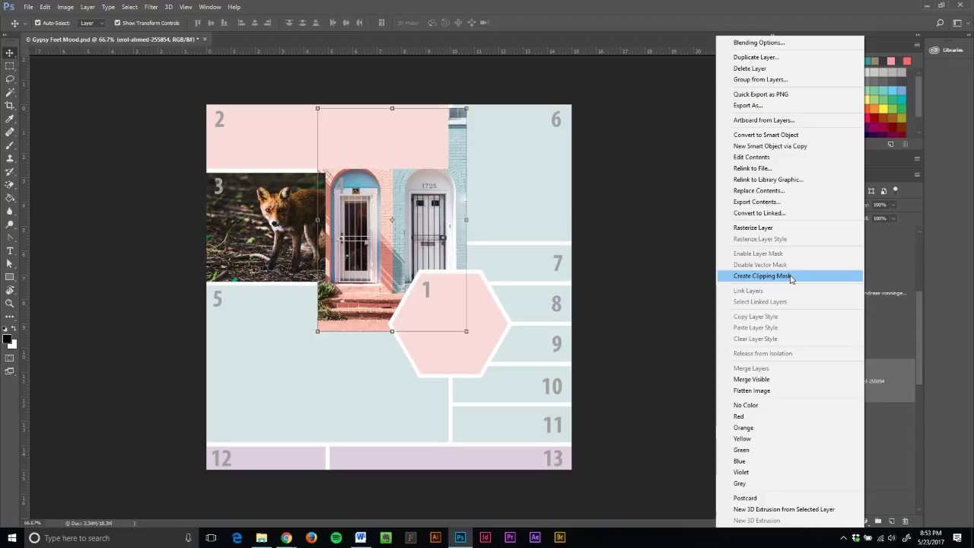Toggle the Auto-Select checkbox
Screen dimensions: 974x548
[x=37, y=23]
